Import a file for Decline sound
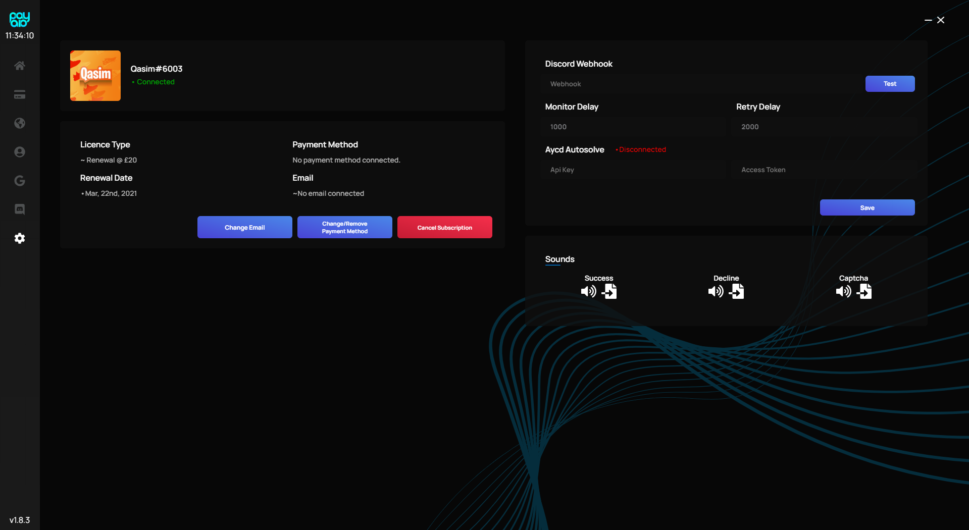Screen dimensions: 969x530 [737, 291]
